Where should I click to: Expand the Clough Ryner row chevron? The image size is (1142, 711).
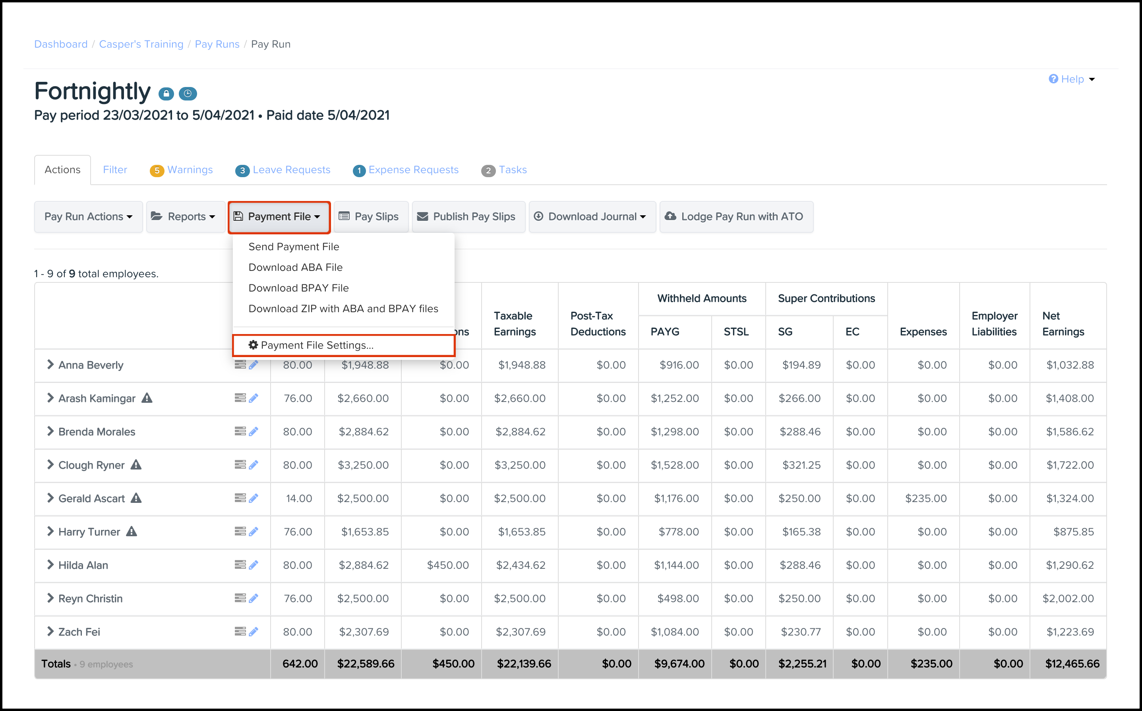[50, 465]
